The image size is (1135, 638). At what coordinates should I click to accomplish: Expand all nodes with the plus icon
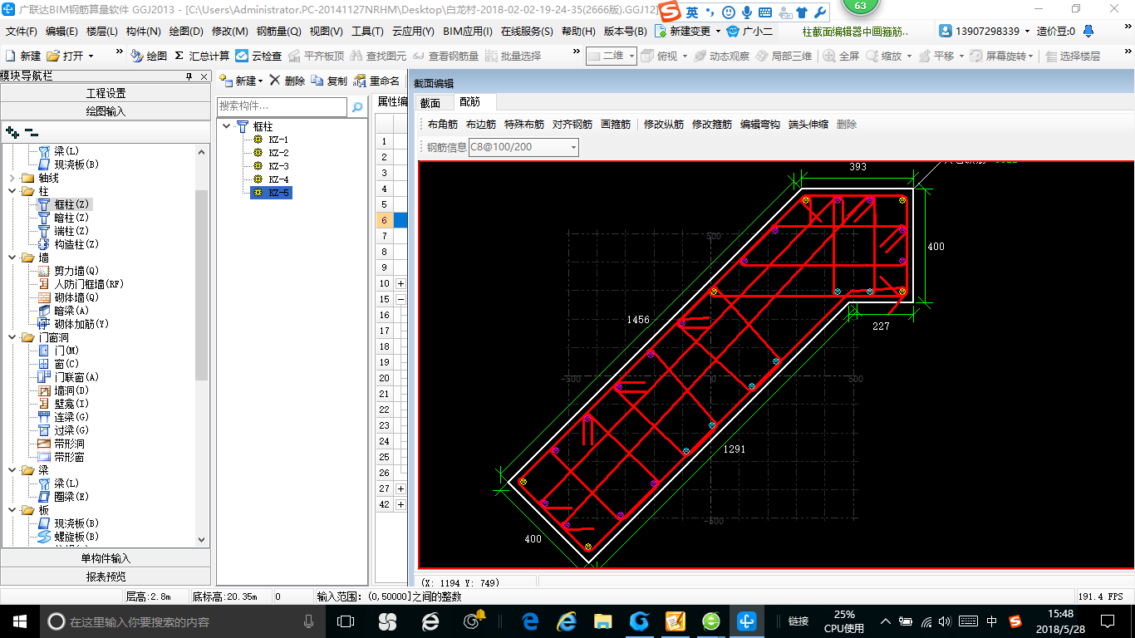[12, 132]
